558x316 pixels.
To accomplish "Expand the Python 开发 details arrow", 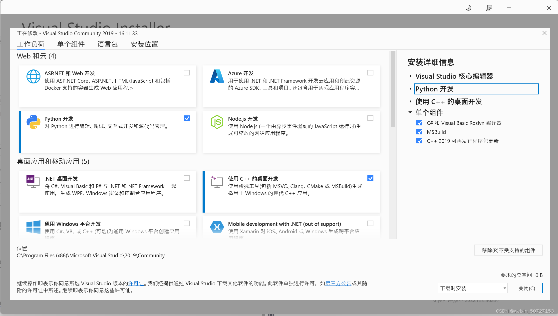I will pos(410,89).
